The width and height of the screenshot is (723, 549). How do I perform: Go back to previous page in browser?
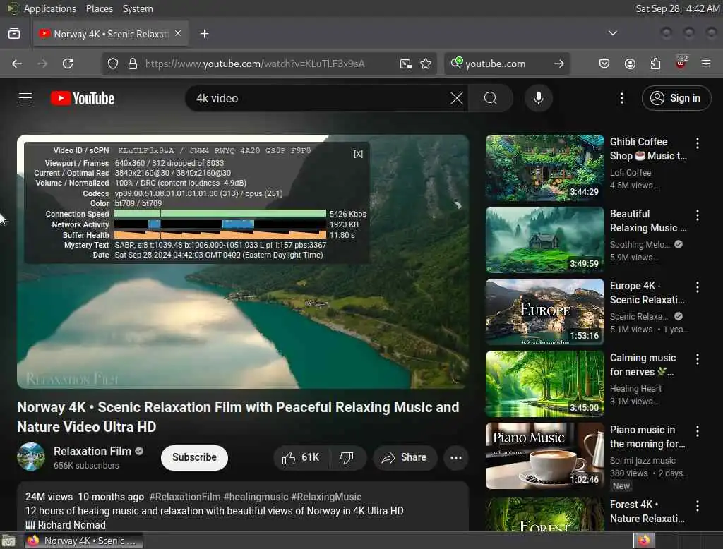pos(17,64)
